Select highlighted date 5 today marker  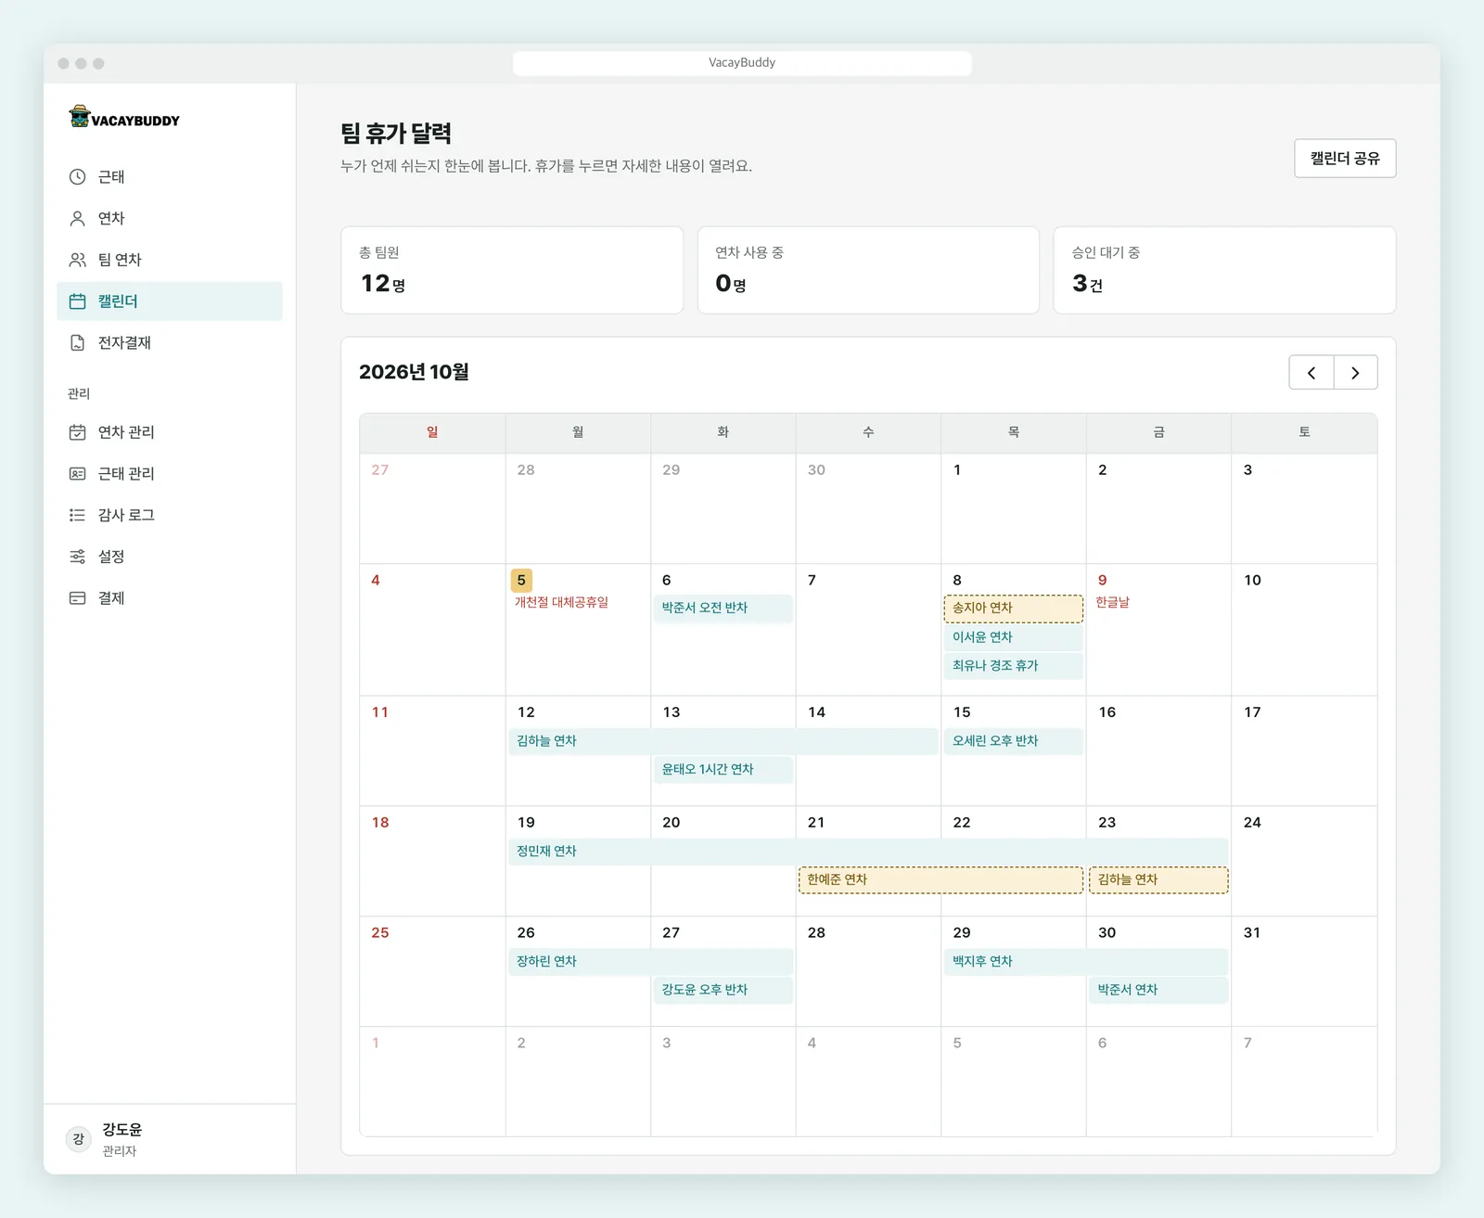521,581
